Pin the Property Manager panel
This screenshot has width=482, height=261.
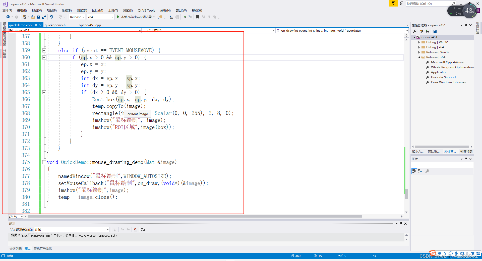click(x=466, y=25)
